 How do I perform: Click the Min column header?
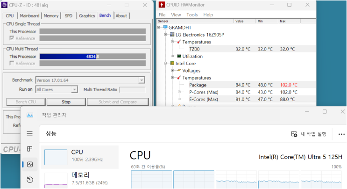[267, 21]
